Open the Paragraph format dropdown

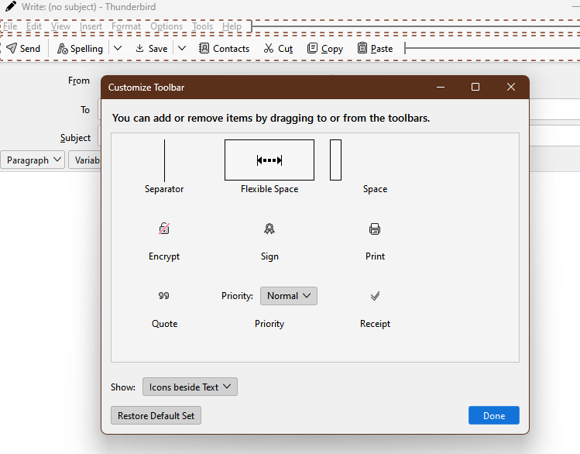click(x=34, y=160)
